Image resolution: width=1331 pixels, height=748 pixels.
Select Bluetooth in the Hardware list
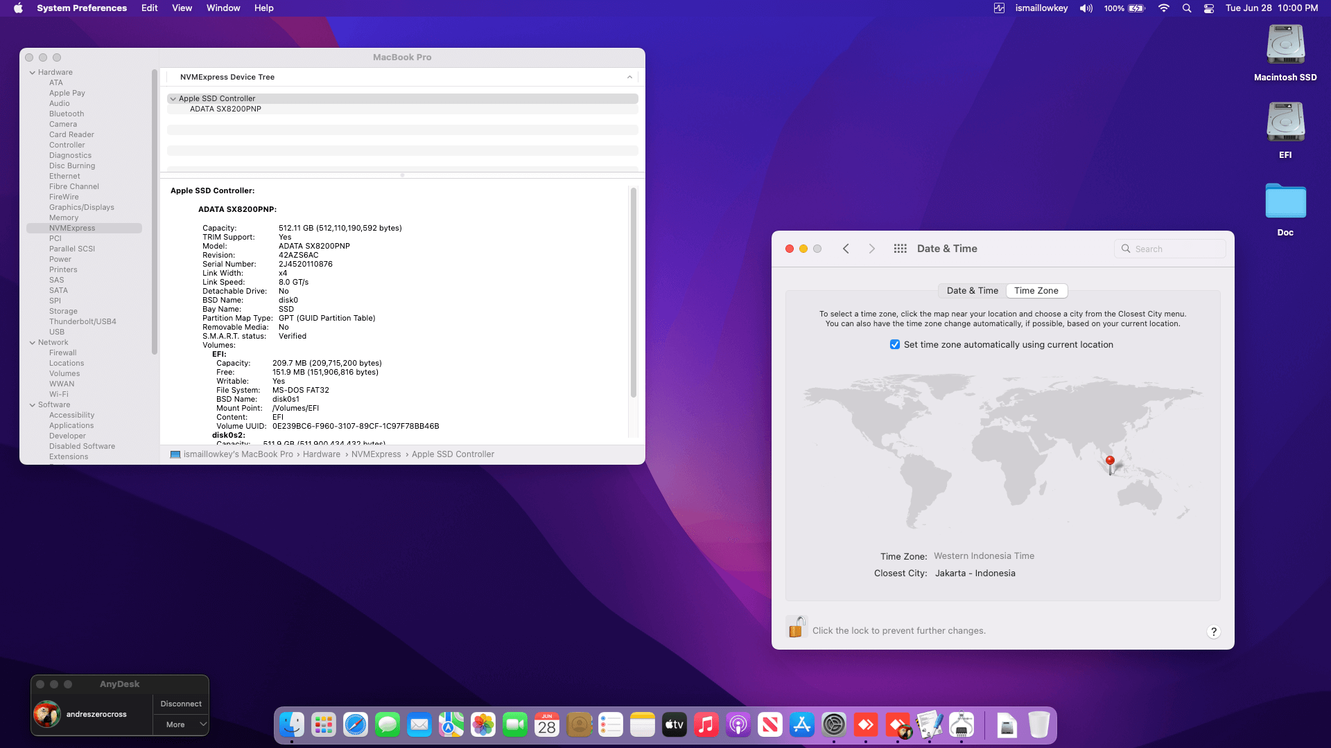coord(67,114)
